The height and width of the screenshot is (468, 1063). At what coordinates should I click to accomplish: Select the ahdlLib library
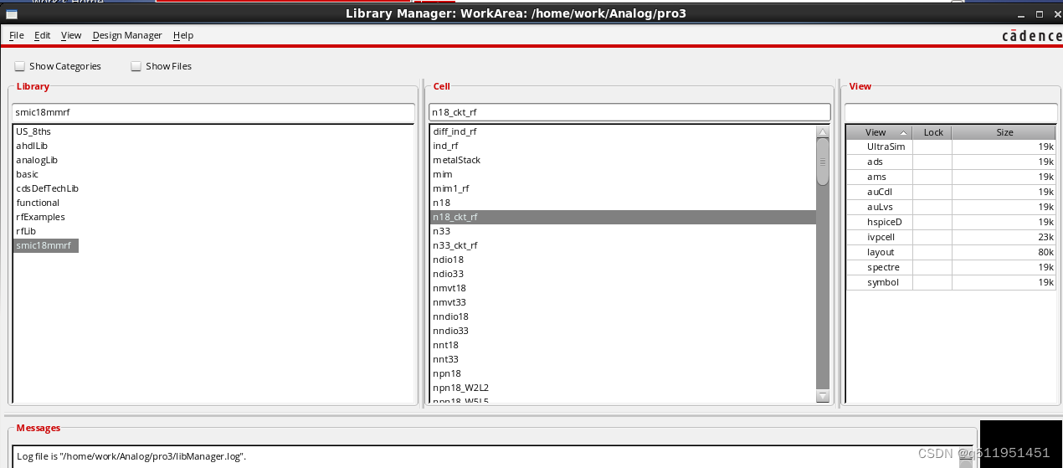click(32, 146)
